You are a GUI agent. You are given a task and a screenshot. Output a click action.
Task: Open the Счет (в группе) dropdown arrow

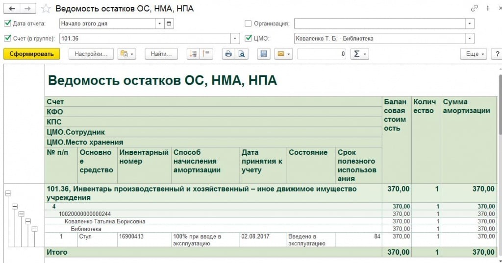click(x=235, y=38)
